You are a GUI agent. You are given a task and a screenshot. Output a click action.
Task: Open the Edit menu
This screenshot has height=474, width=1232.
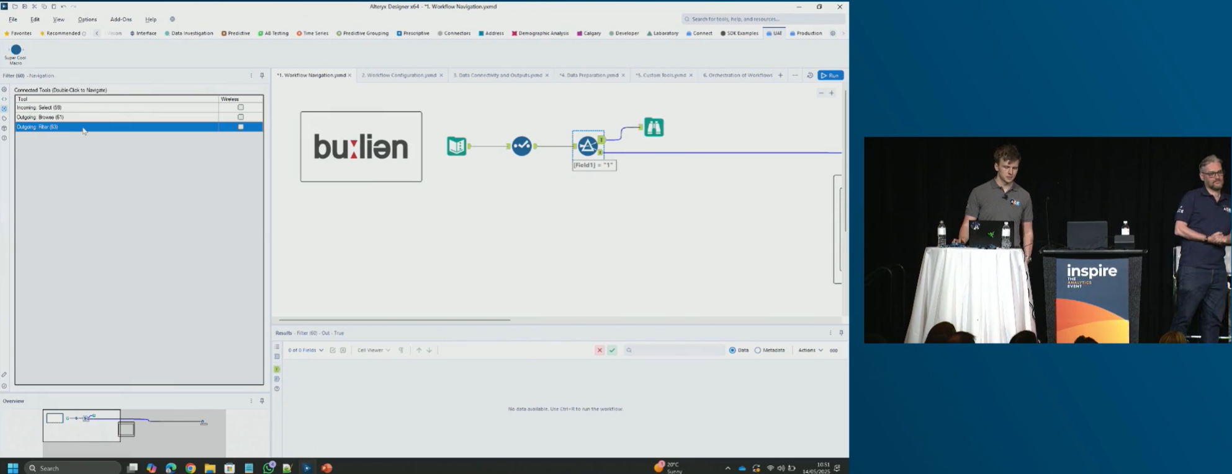click(x=35, y=19)
